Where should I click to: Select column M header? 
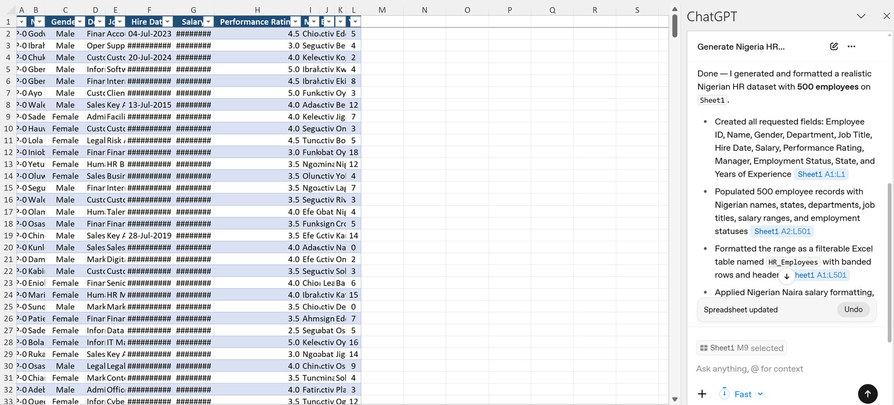(382, 10)
